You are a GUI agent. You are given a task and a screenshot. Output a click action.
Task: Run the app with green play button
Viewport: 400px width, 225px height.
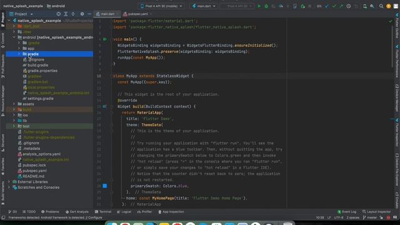tap(259, 6)
